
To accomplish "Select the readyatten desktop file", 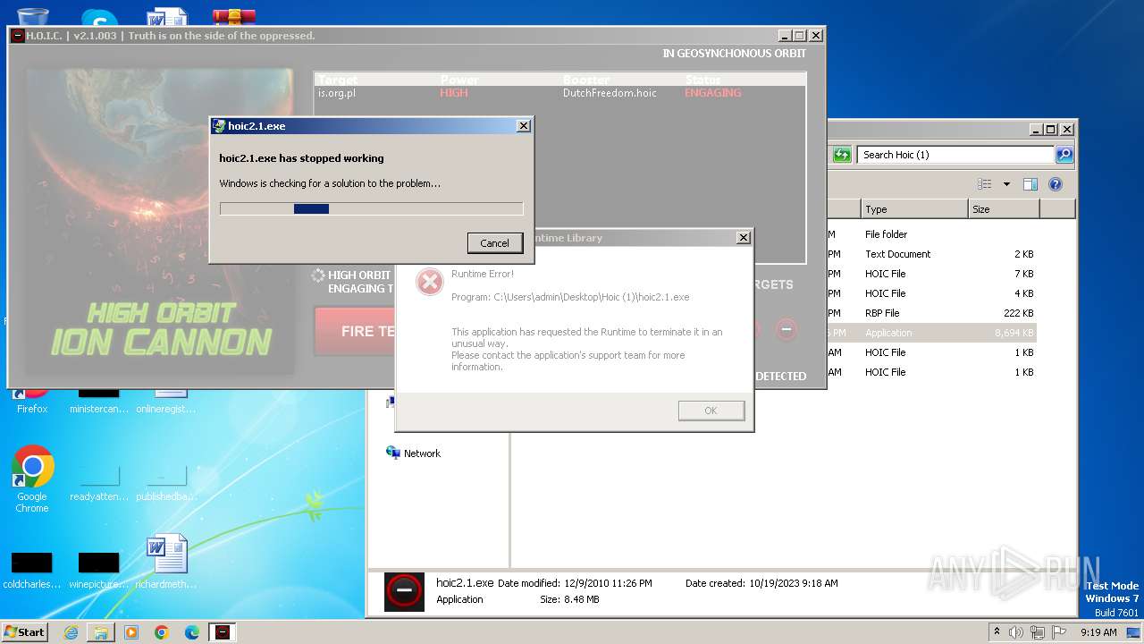I will tap(99, 483).
